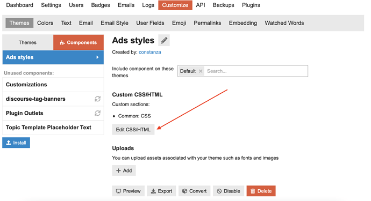Click the Convert button

194,191
